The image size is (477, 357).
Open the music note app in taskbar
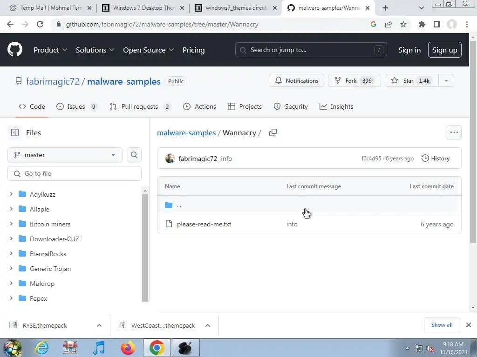click(99, 348)
